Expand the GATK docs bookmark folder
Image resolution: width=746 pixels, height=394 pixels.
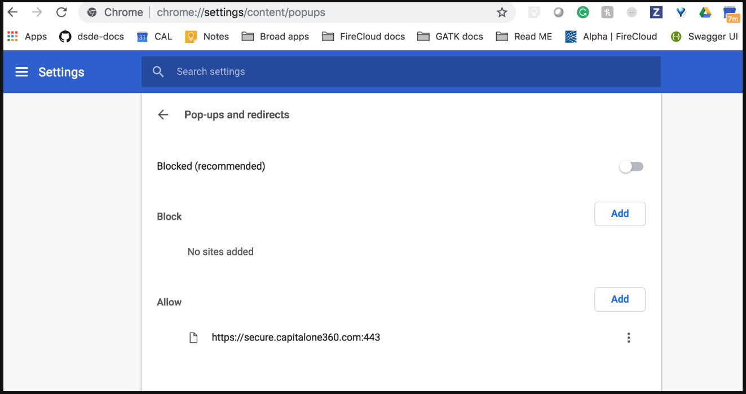tap(450, 37)
